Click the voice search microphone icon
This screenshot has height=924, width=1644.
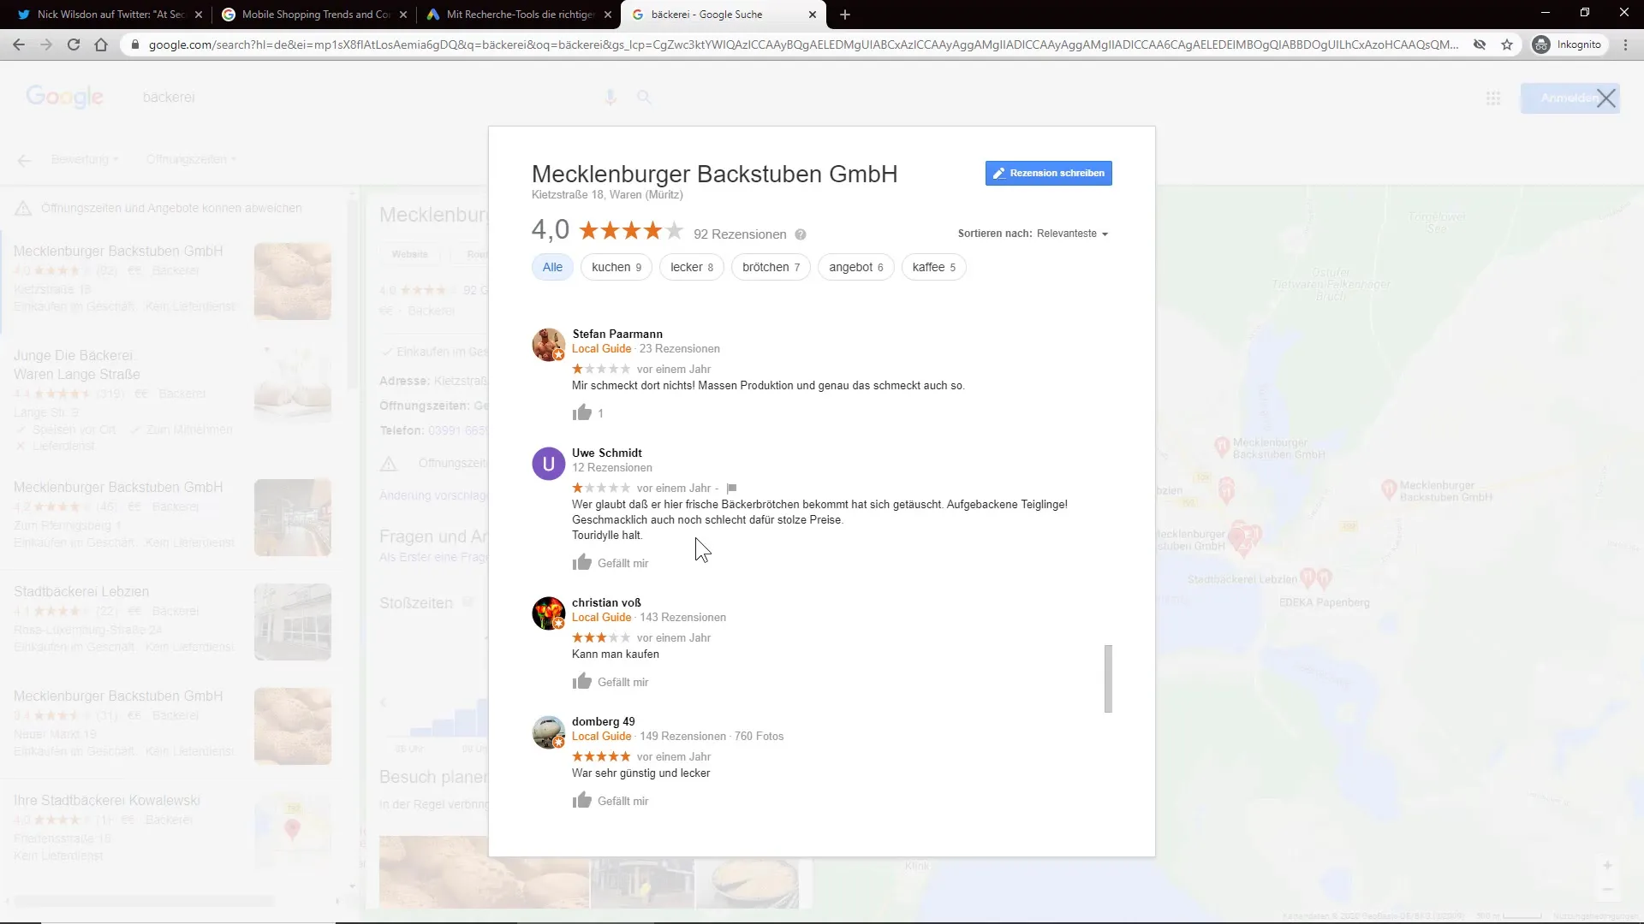click(610, 98)
